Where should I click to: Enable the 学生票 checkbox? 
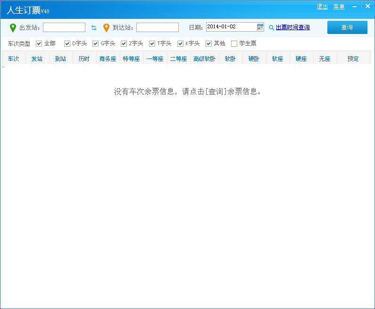point(234,44)
